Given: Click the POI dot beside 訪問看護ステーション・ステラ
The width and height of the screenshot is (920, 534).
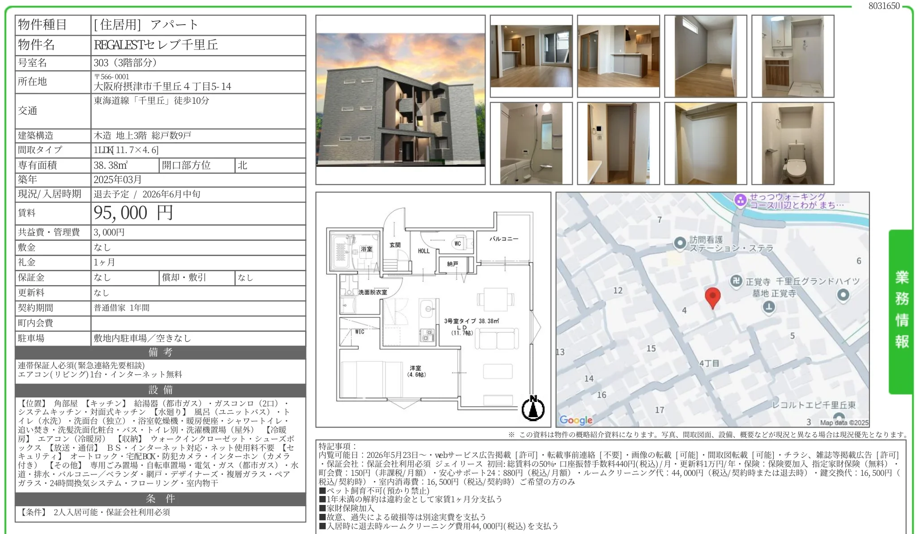Looking at the screenshot, I should 681,243.
